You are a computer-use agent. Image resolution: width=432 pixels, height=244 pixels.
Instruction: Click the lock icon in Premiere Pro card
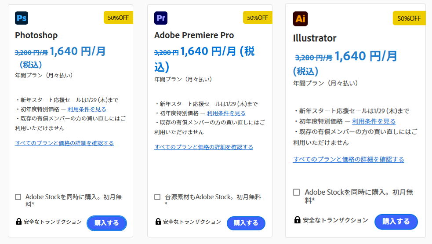click(158, 222)
